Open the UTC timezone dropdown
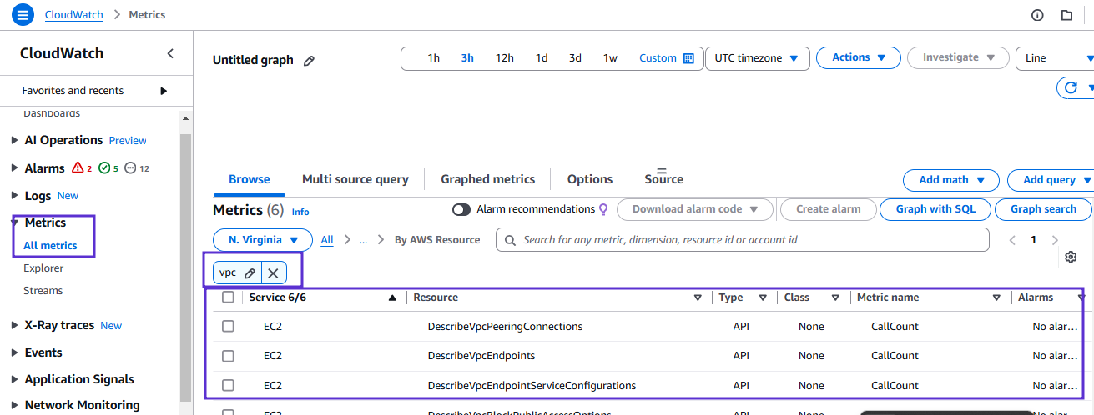Image resolution: width=1094 pixels, height=415 pixels. point(757,58)
